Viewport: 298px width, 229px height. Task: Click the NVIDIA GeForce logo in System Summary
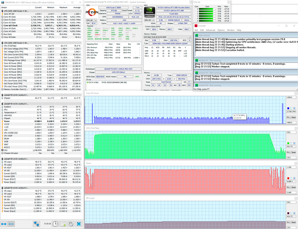tap(150, 12)
